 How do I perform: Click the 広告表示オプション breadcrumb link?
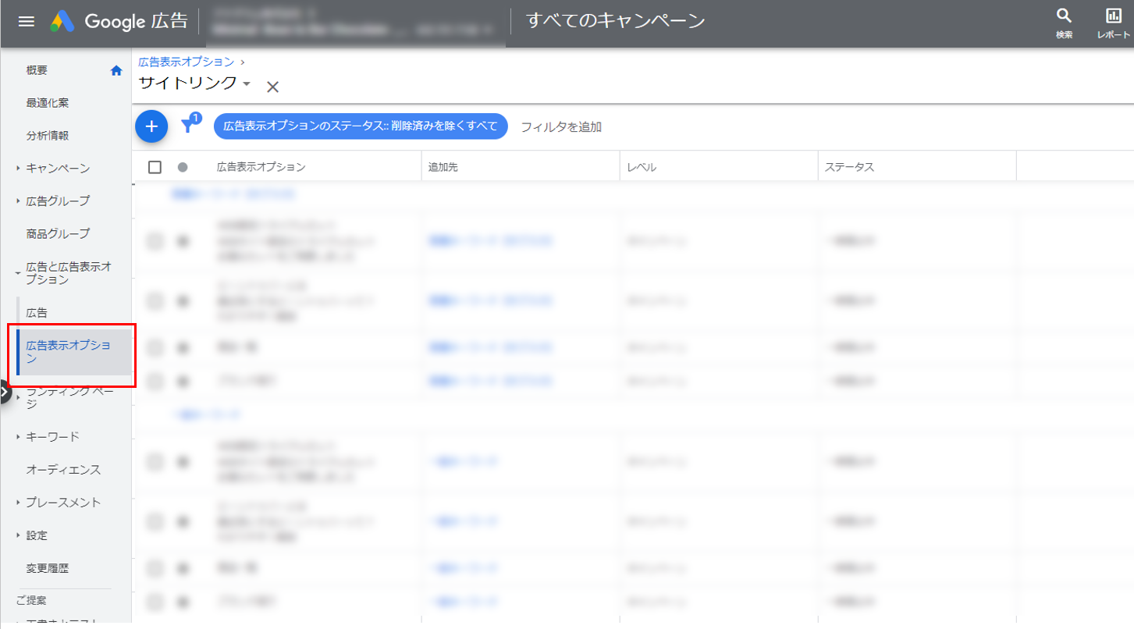(x=186, y=62)
